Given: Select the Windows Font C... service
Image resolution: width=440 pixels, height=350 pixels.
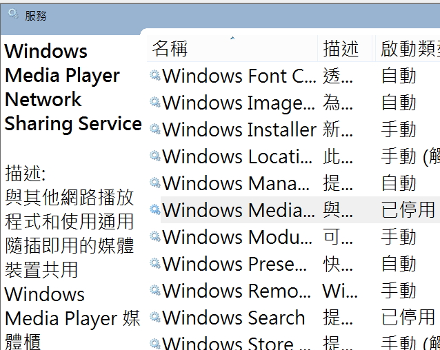Looking at the screenshot, I should [239, 76].
